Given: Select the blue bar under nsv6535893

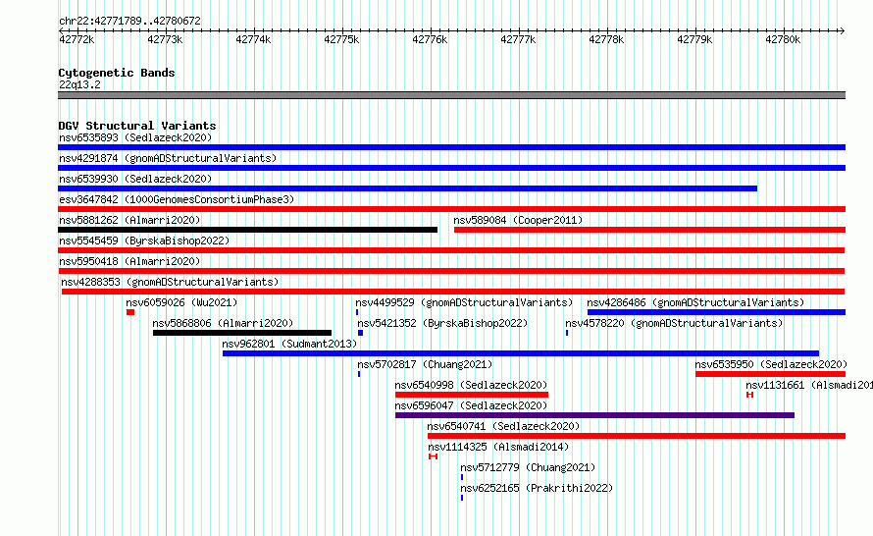Looking at the screenshot, I should [451, 147].
